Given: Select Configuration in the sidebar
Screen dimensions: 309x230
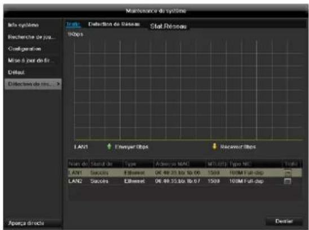Looking at the screenshot, I should (25, 49).
